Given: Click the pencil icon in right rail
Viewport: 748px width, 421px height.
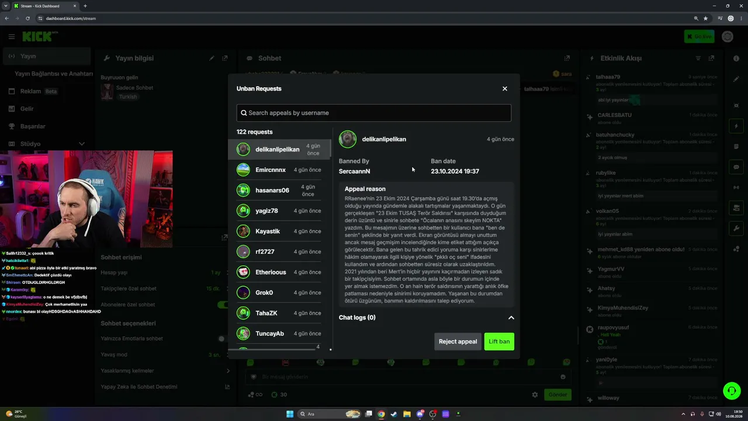Looking at the screenshot, I should 736,79.
